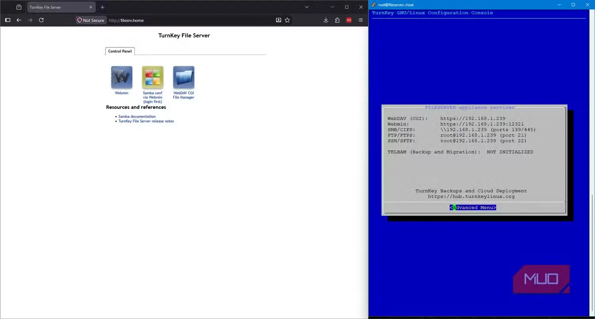
Task: Close the TurnKey File Server tab
Action: point(90,7)
